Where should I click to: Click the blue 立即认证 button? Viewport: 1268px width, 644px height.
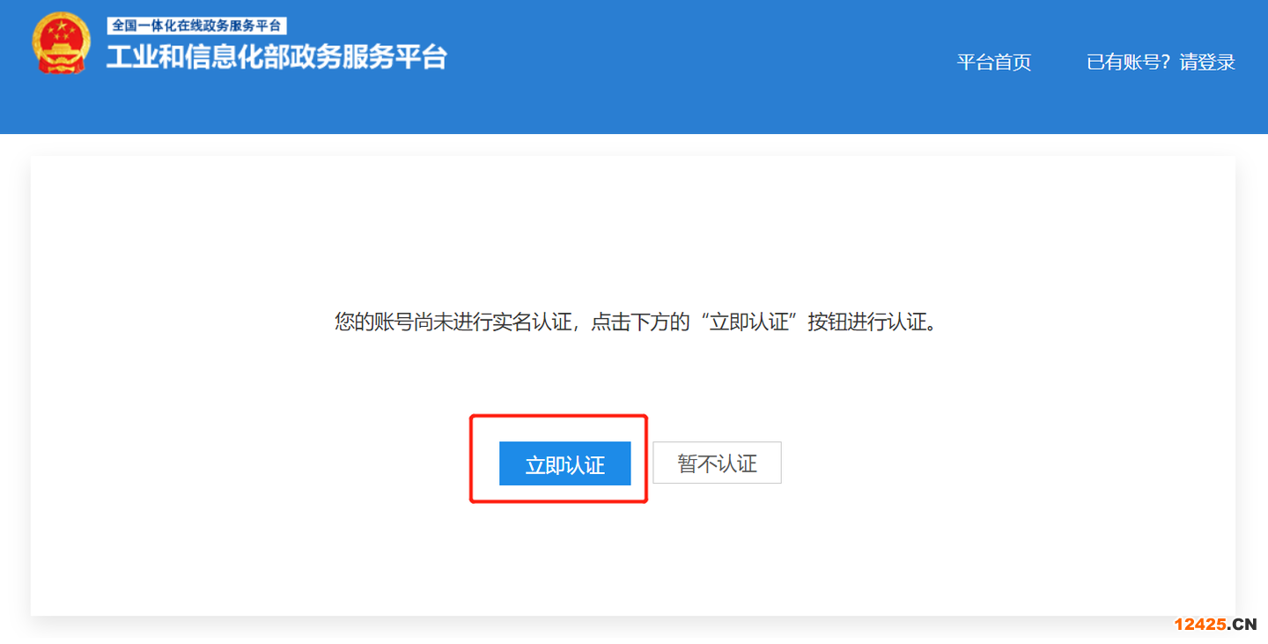click(x=565, y=463)
